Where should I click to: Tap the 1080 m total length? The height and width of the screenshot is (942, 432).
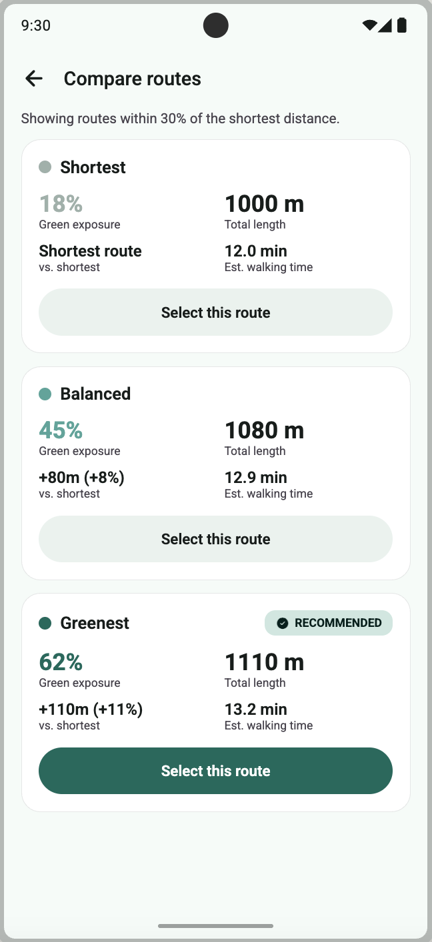point(264,430)
